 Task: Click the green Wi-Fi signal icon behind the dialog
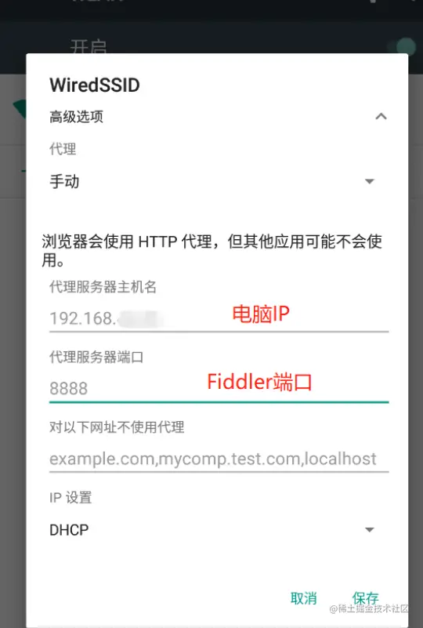[19, 109]
